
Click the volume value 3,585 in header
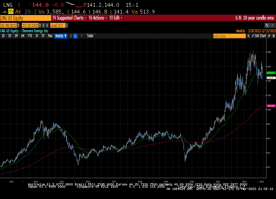55,12
